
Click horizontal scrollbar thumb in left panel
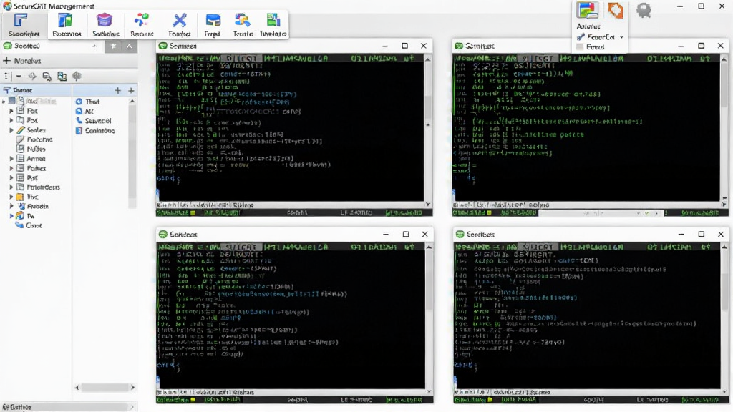(105, 387)
